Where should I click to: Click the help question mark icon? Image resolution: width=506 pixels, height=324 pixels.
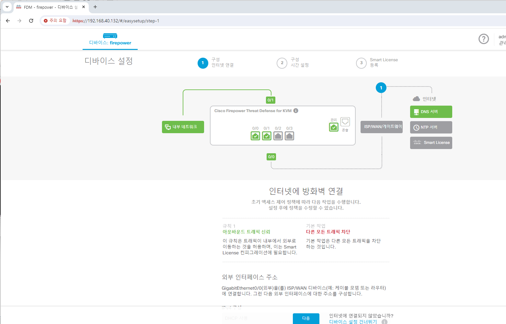484,39
